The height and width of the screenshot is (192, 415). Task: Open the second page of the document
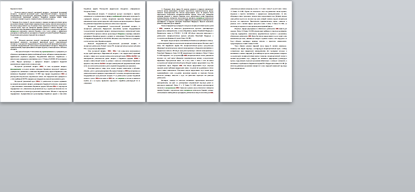(109, 51)
